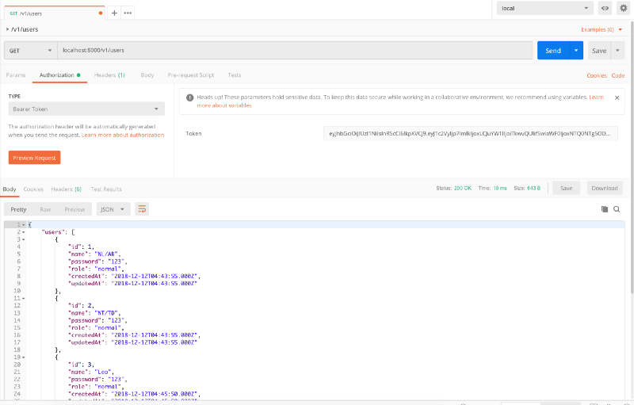Viewport: 634px width, 405px height.
Task: Click the Preview Request button
Action: [34, 158]
